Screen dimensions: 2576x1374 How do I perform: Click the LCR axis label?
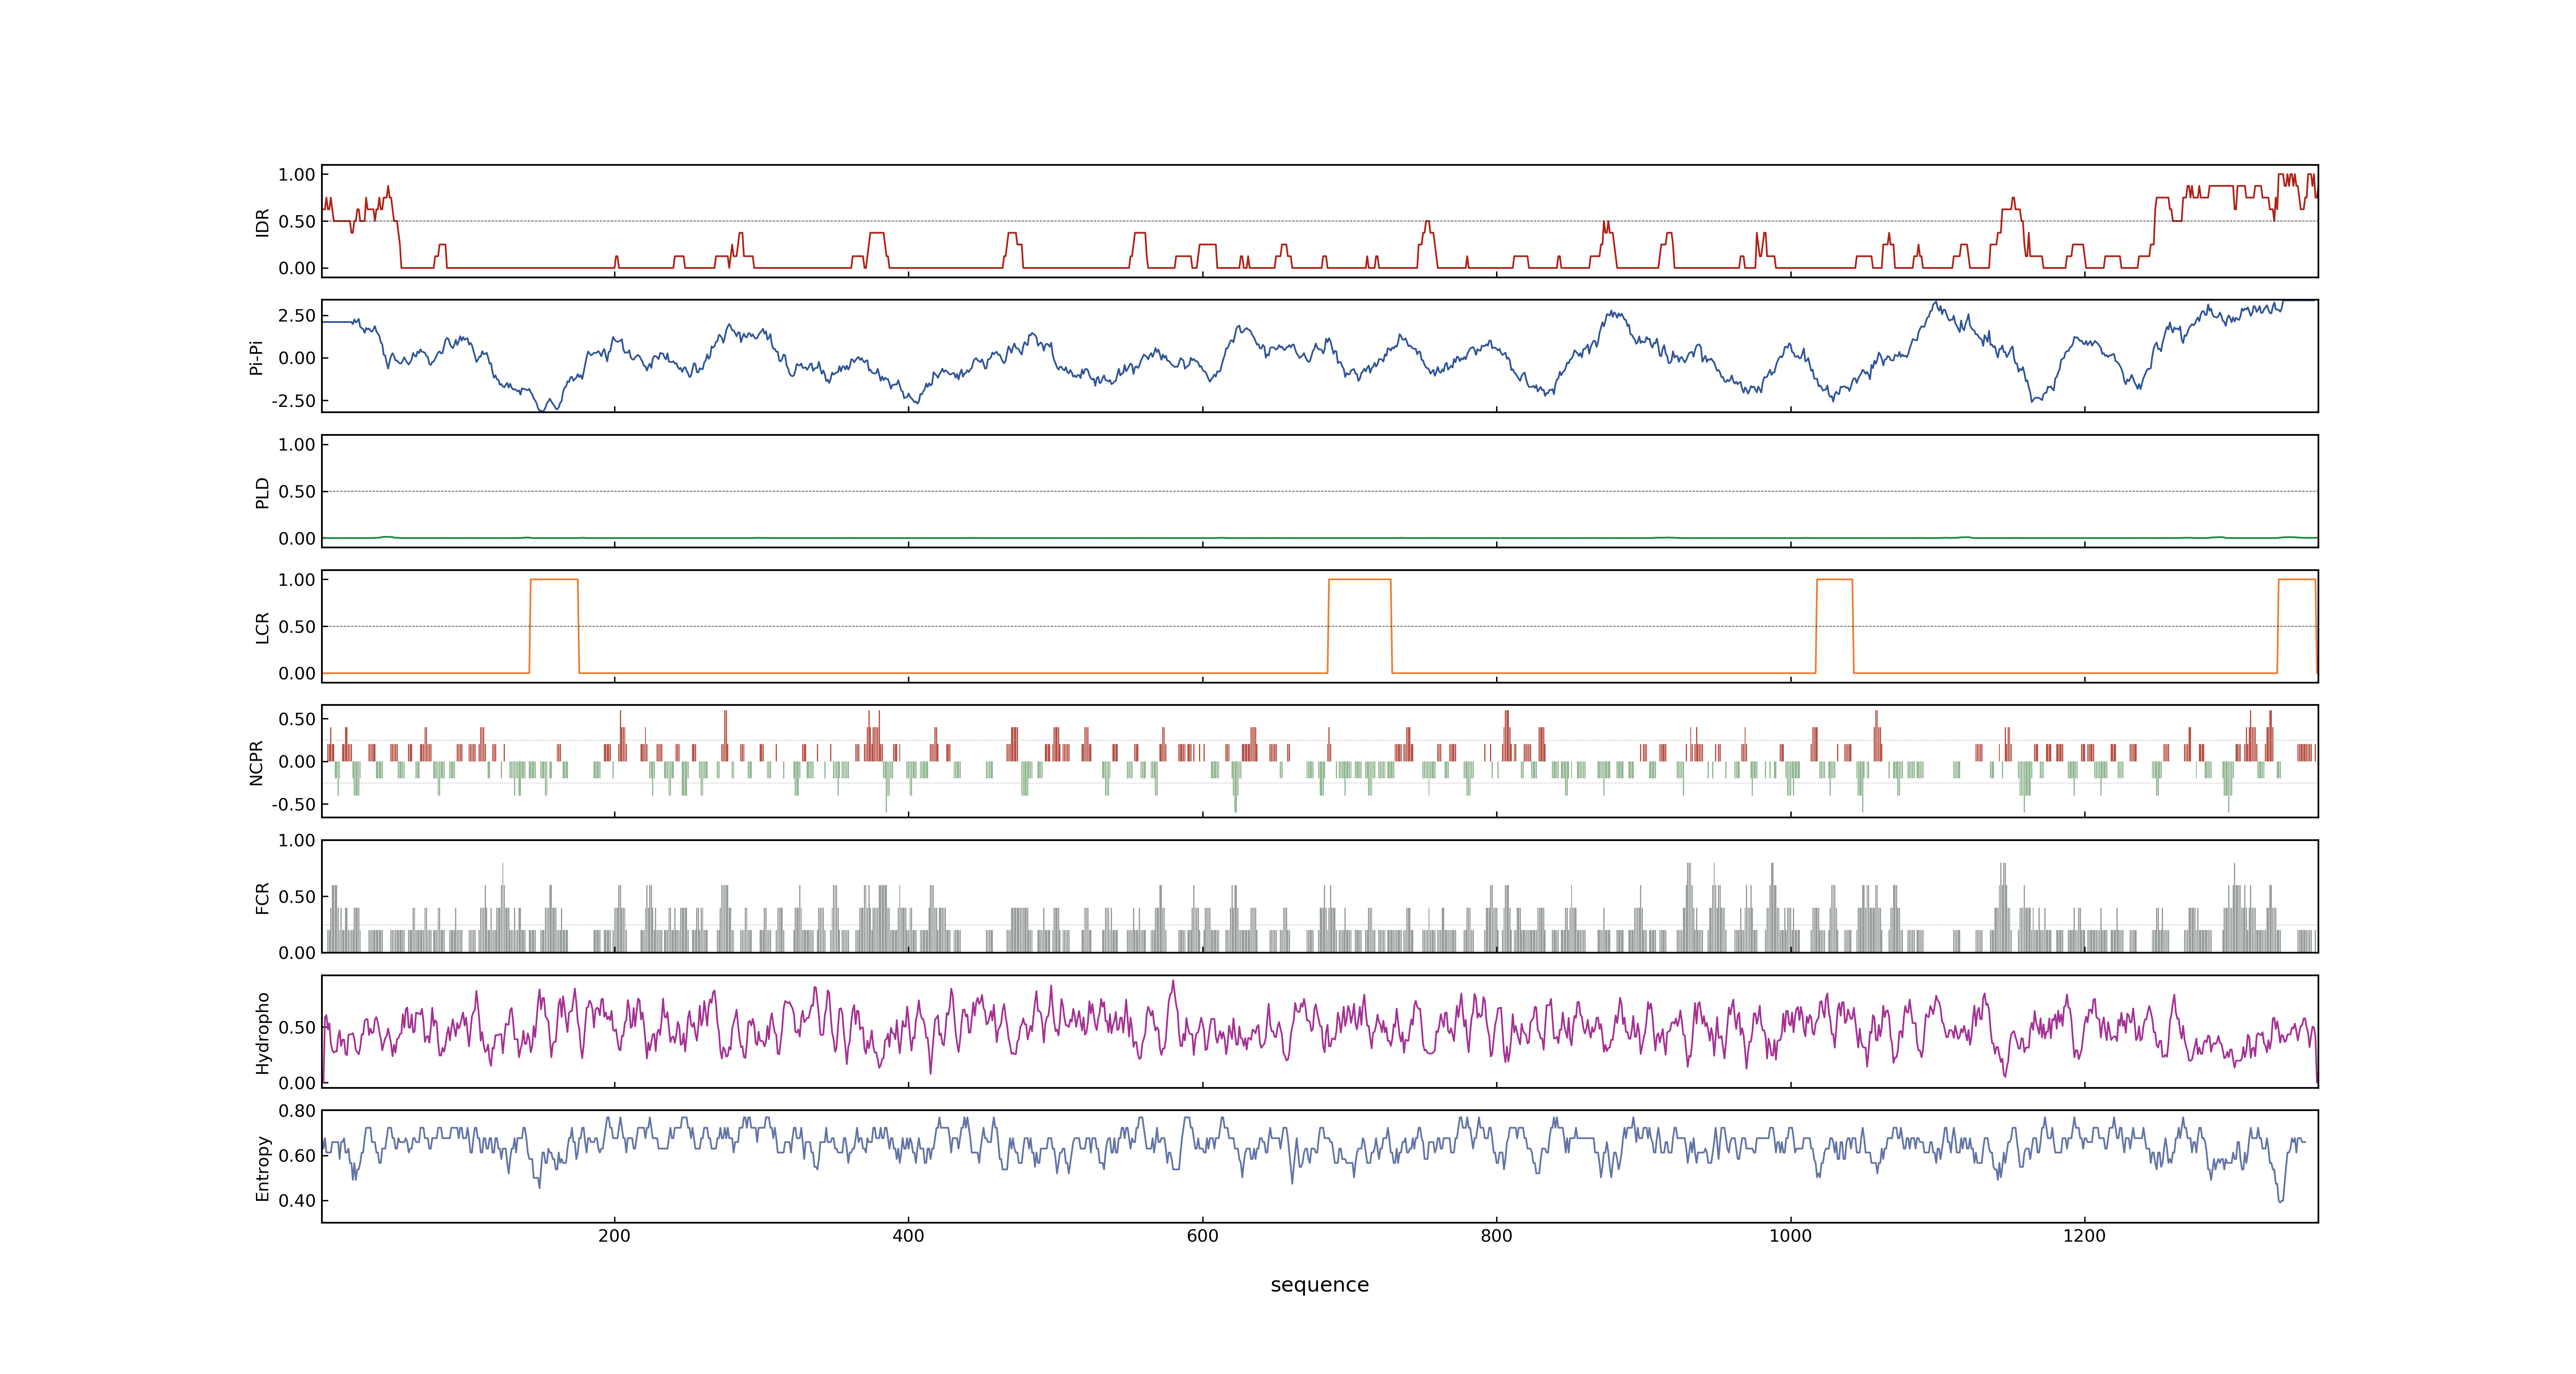(x=262, y=627)
